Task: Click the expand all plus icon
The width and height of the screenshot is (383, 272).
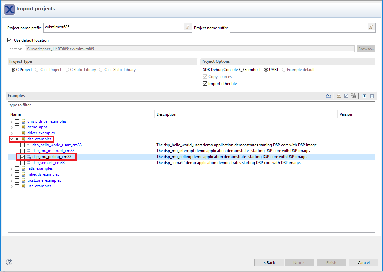Action: tap(364, 96)
